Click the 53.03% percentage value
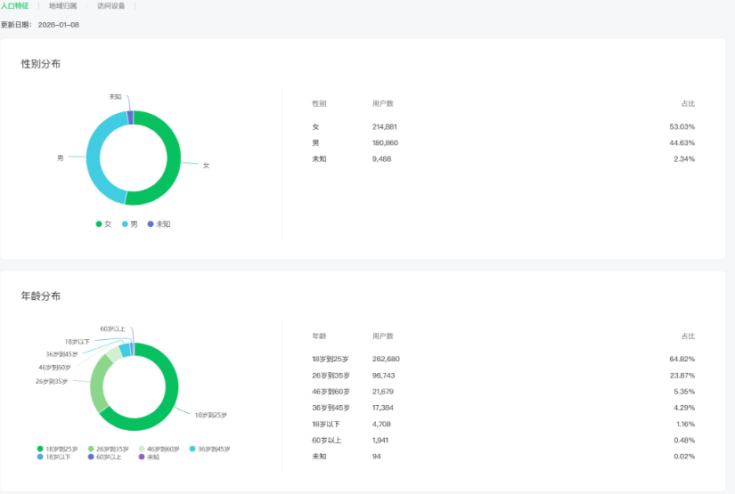The image size is (735, 494). [682, 127]
